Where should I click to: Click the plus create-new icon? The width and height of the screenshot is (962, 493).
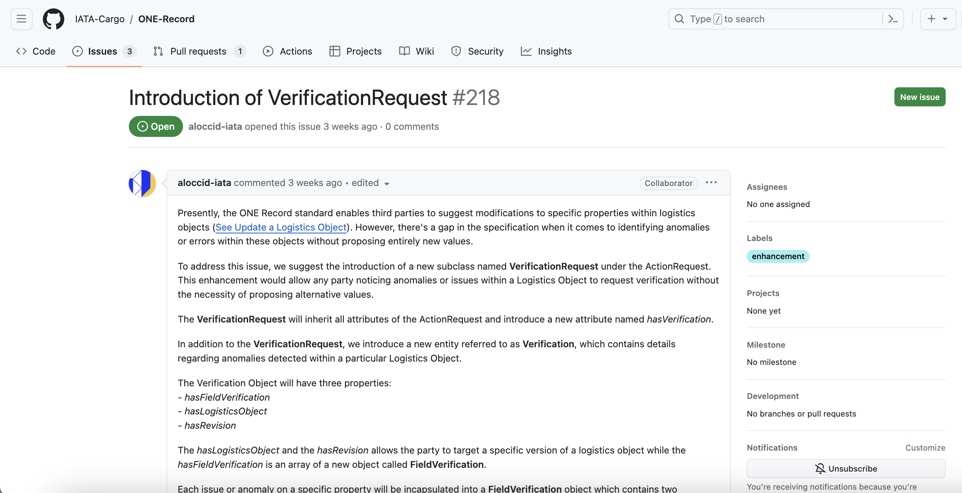coord(931,19)
